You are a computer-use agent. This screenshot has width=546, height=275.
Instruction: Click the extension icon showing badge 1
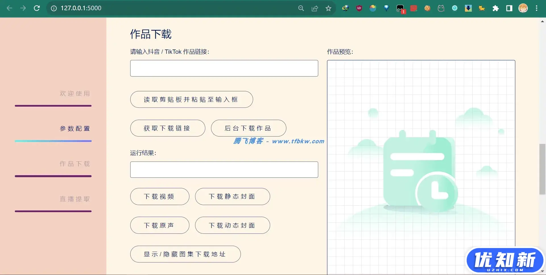coord(400,8)
